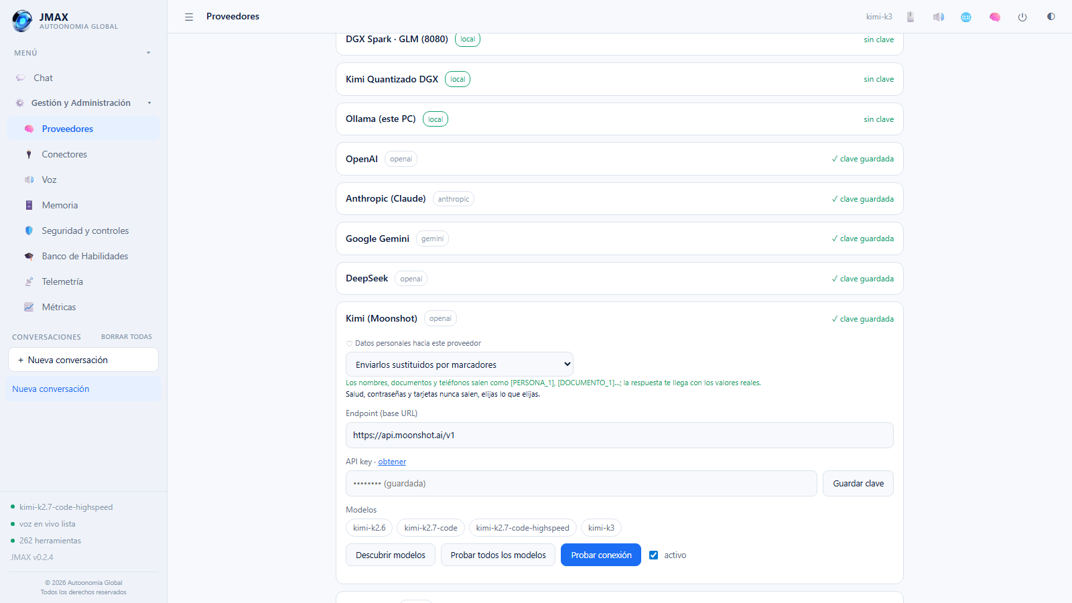The image size is (1072, 603).
Task: Click the chart icon beside Métricas
Action: pyautogui.click(x=29, y=307)
